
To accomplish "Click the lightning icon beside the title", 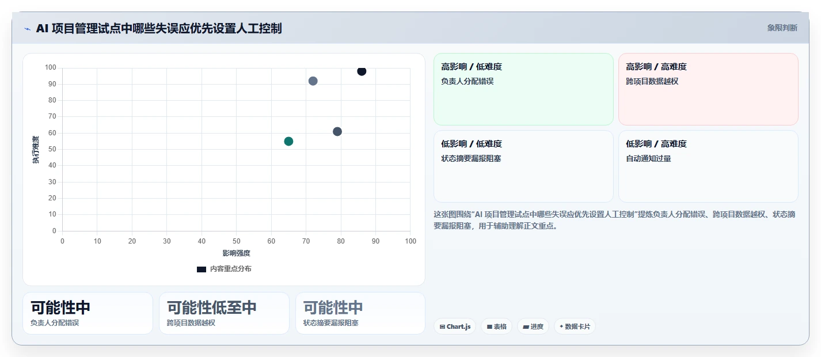I will (28, 29).
